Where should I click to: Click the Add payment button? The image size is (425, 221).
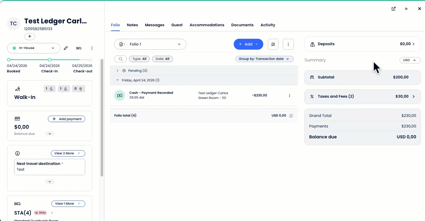(x=67, y=119)
